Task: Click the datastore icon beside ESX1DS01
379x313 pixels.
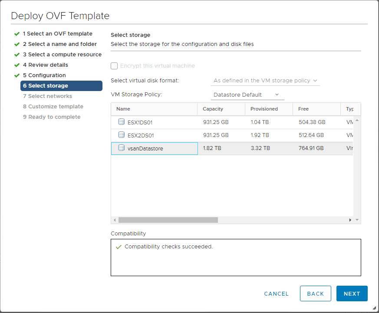Action: coord(120,122)
